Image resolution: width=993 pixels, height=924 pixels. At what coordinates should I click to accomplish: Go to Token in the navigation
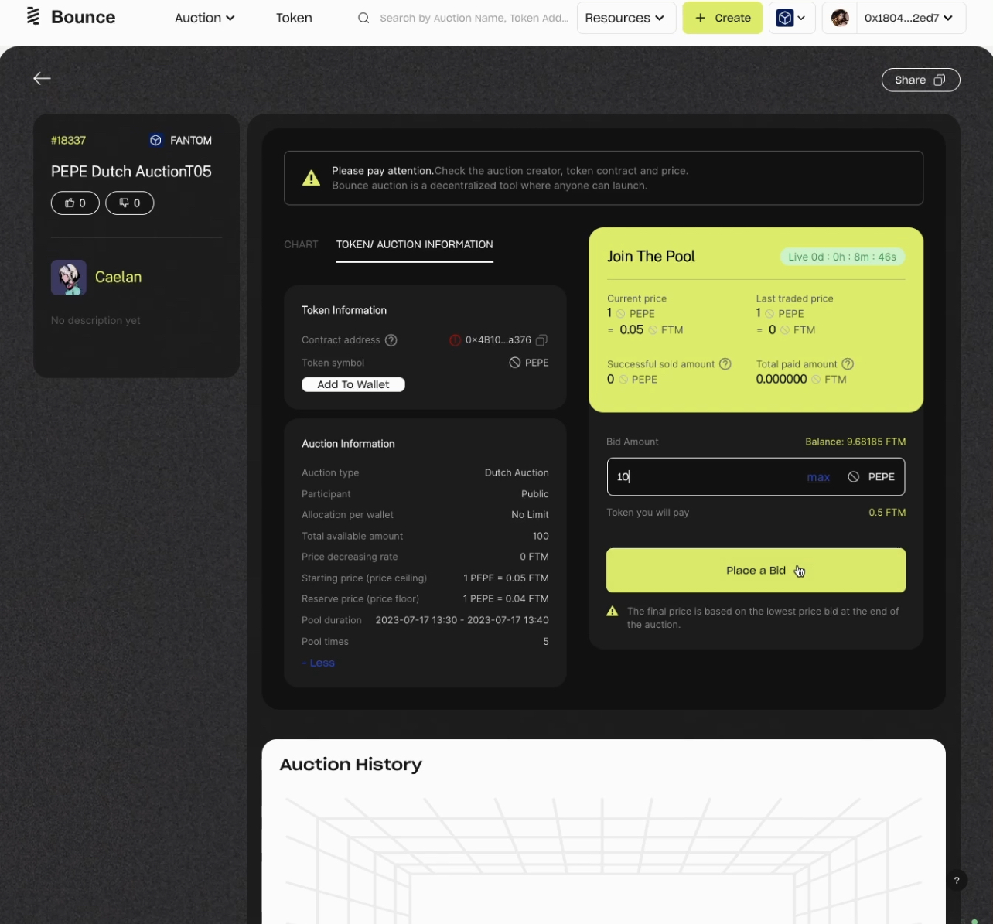click(x=294, y=18)
